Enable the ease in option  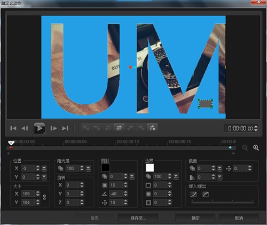[x=193, y=194]
